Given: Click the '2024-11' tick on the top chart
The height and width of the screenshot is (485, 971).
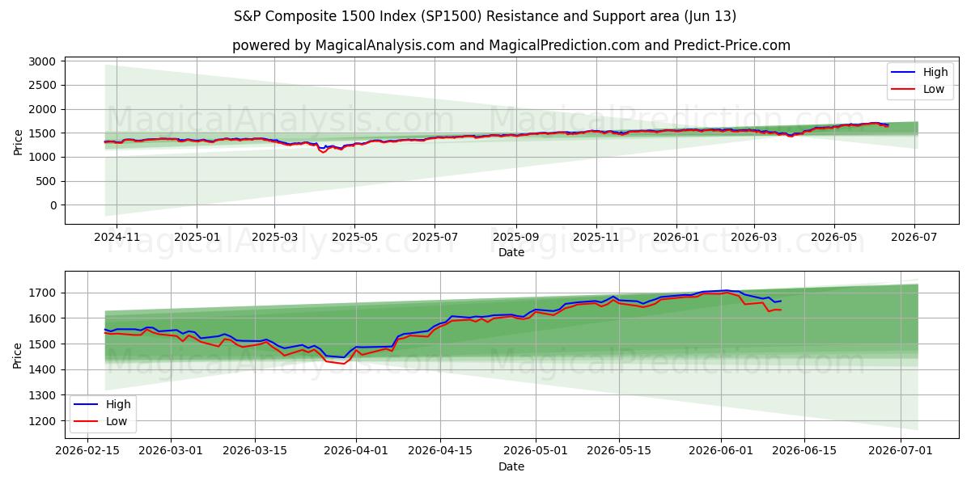Looking at the screenshot, I should click(117, 237).
